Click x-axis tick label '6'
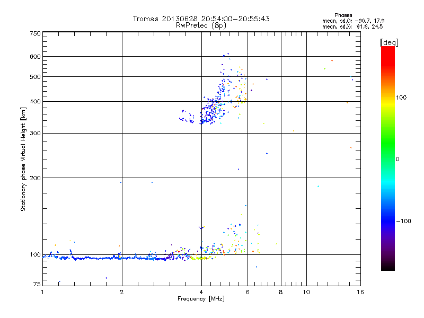Image resolution: width=424 pixels, height=318 pixels. (248, 292)
